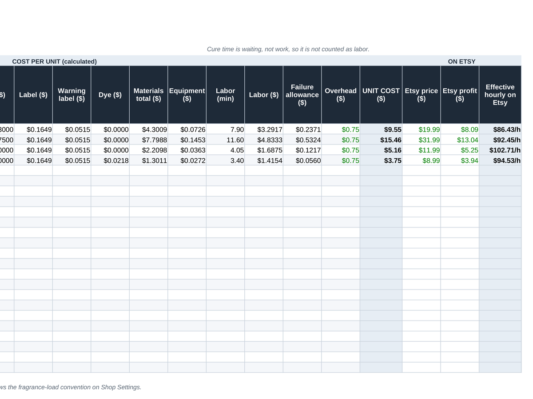
Task: Click the 'Etsy profit ($)' header
Action: (x=460, y=95)
